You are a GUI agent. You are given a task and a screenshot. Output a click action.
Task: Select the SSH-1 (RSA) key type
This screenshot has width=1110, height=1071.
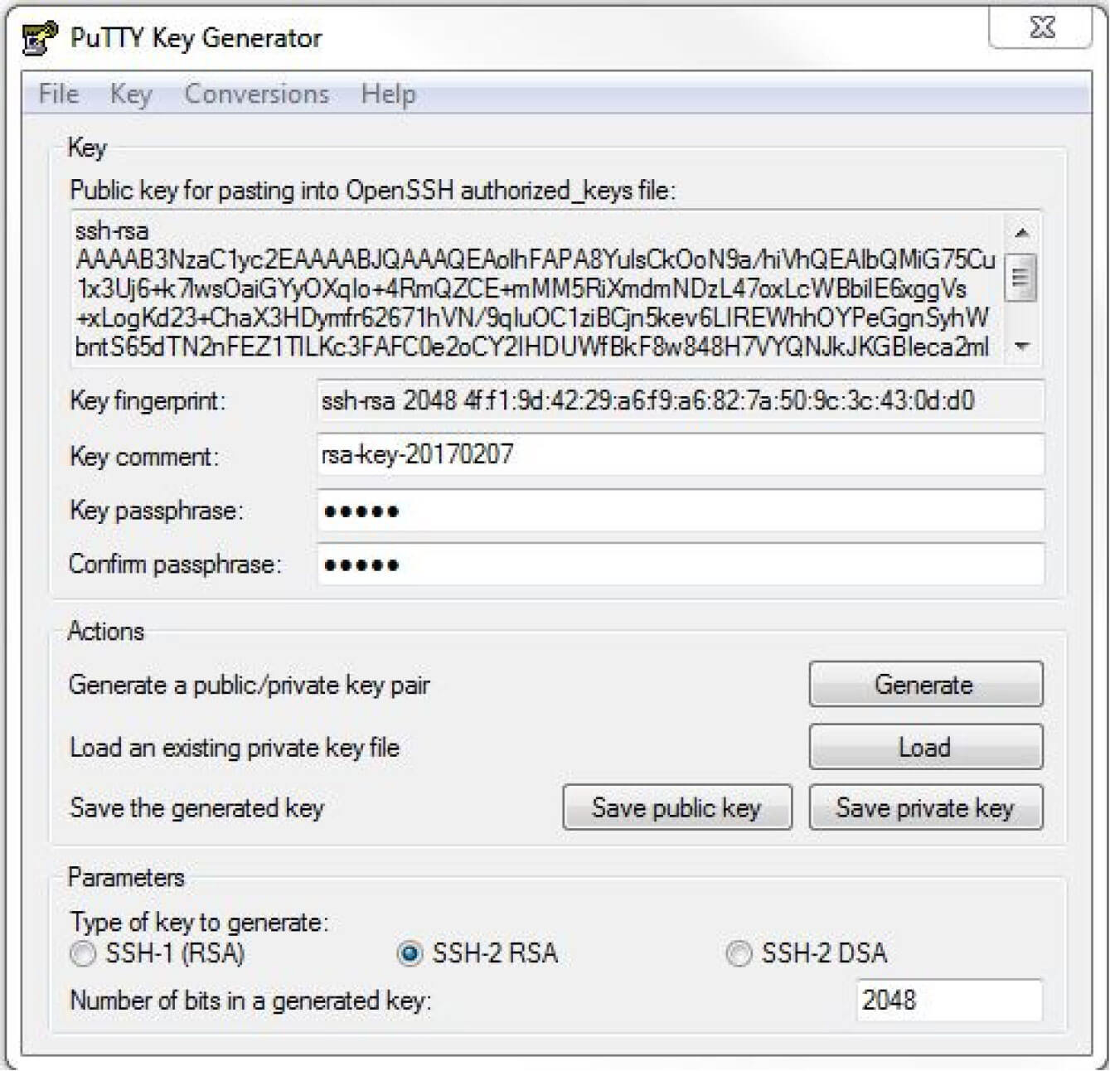pos(81,955)
